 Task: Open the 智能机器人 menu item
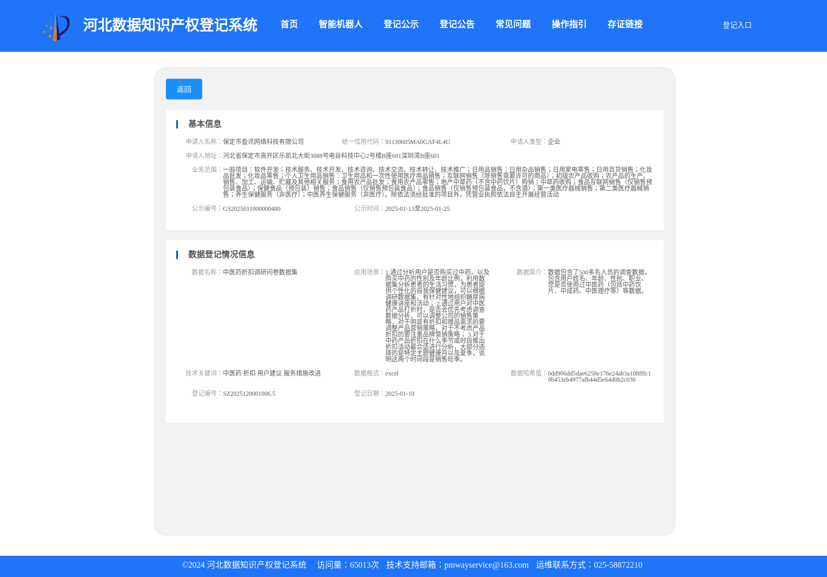click(341, 24)
